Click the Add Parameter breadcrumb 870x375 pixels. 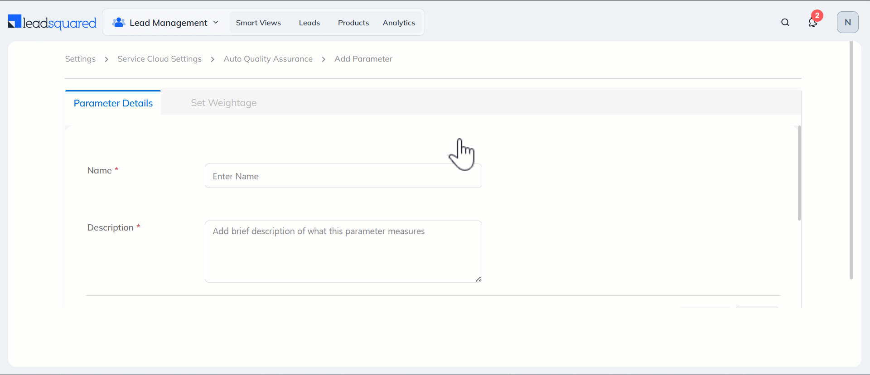(363, 59)
